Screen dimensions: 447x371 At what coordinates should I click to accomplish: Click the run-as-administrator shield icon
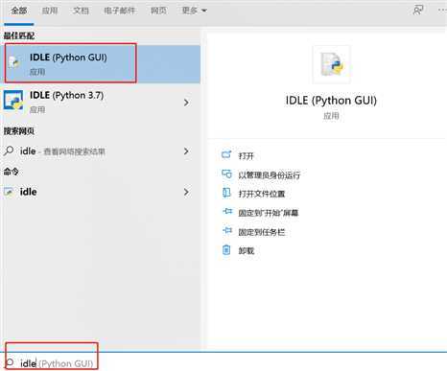coord(226,174)
